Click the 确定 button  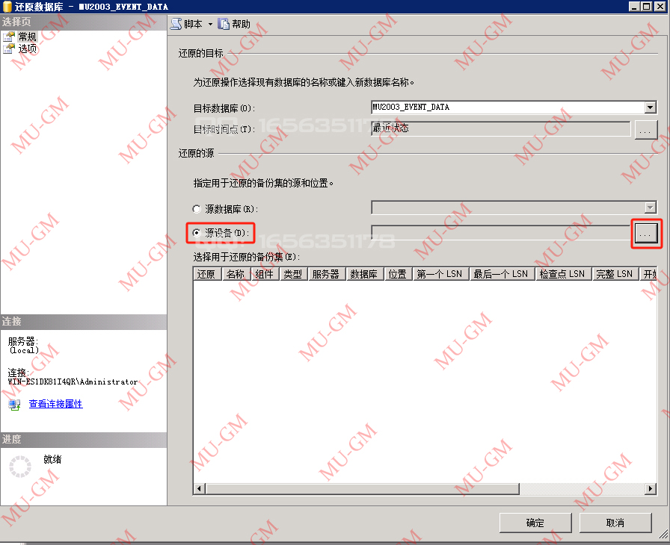[x=535, y=523]
